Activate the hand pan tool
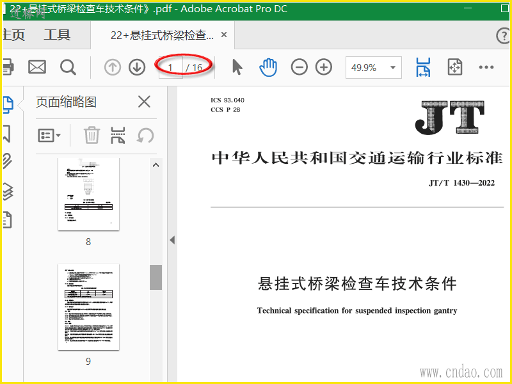Screen dimensions: 512x384 pos(268,67)
